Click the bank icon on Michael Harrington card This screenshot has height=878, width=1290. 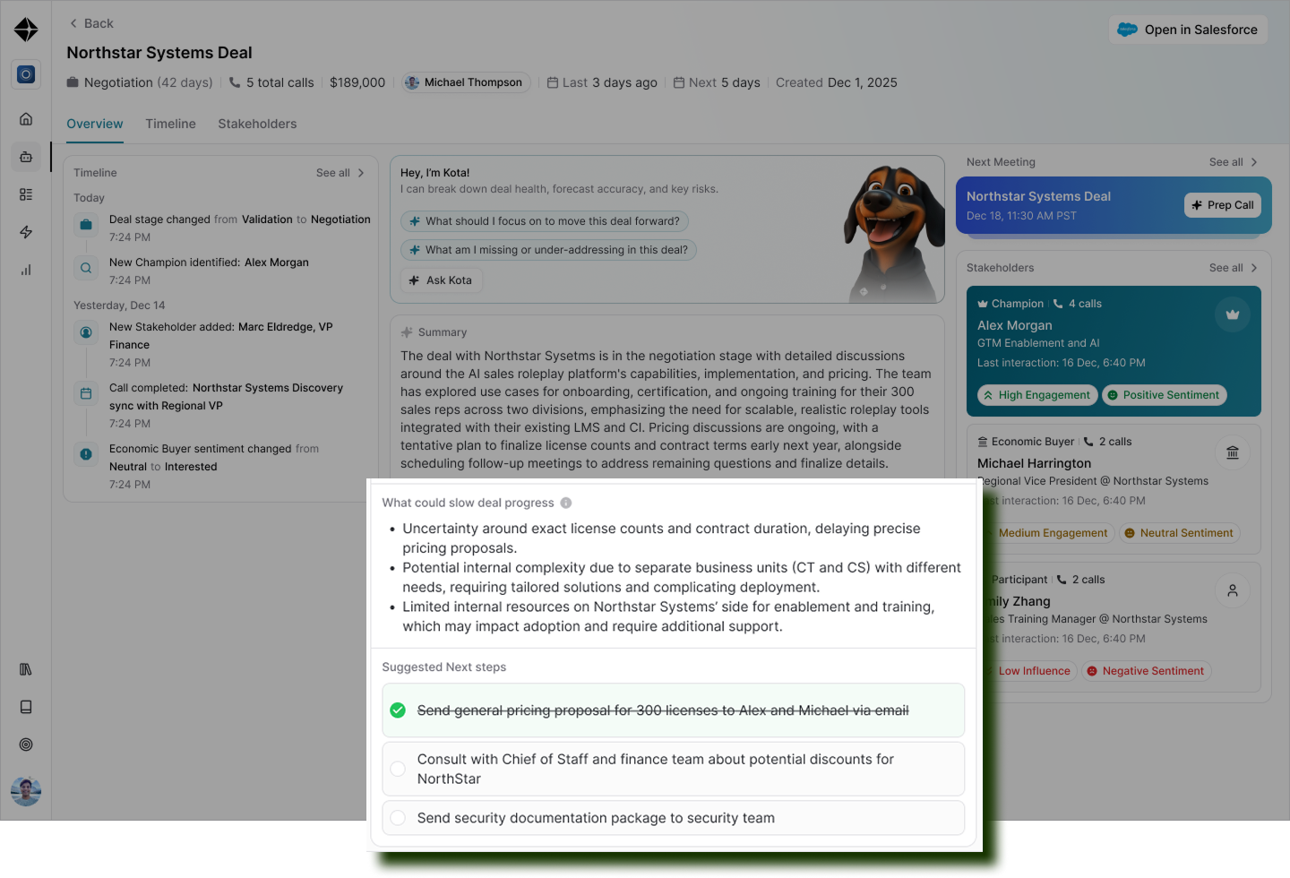[1233, 452]
